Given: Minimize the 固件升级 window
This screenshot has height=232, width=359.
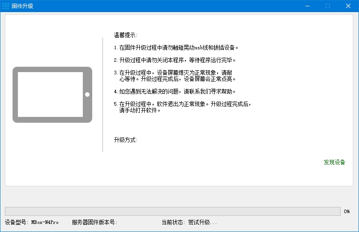Looking at the screenshot, I should point(308,6).
